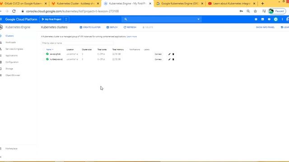
Task: Open Applications in the sidebar
Action: click(11, 55)
